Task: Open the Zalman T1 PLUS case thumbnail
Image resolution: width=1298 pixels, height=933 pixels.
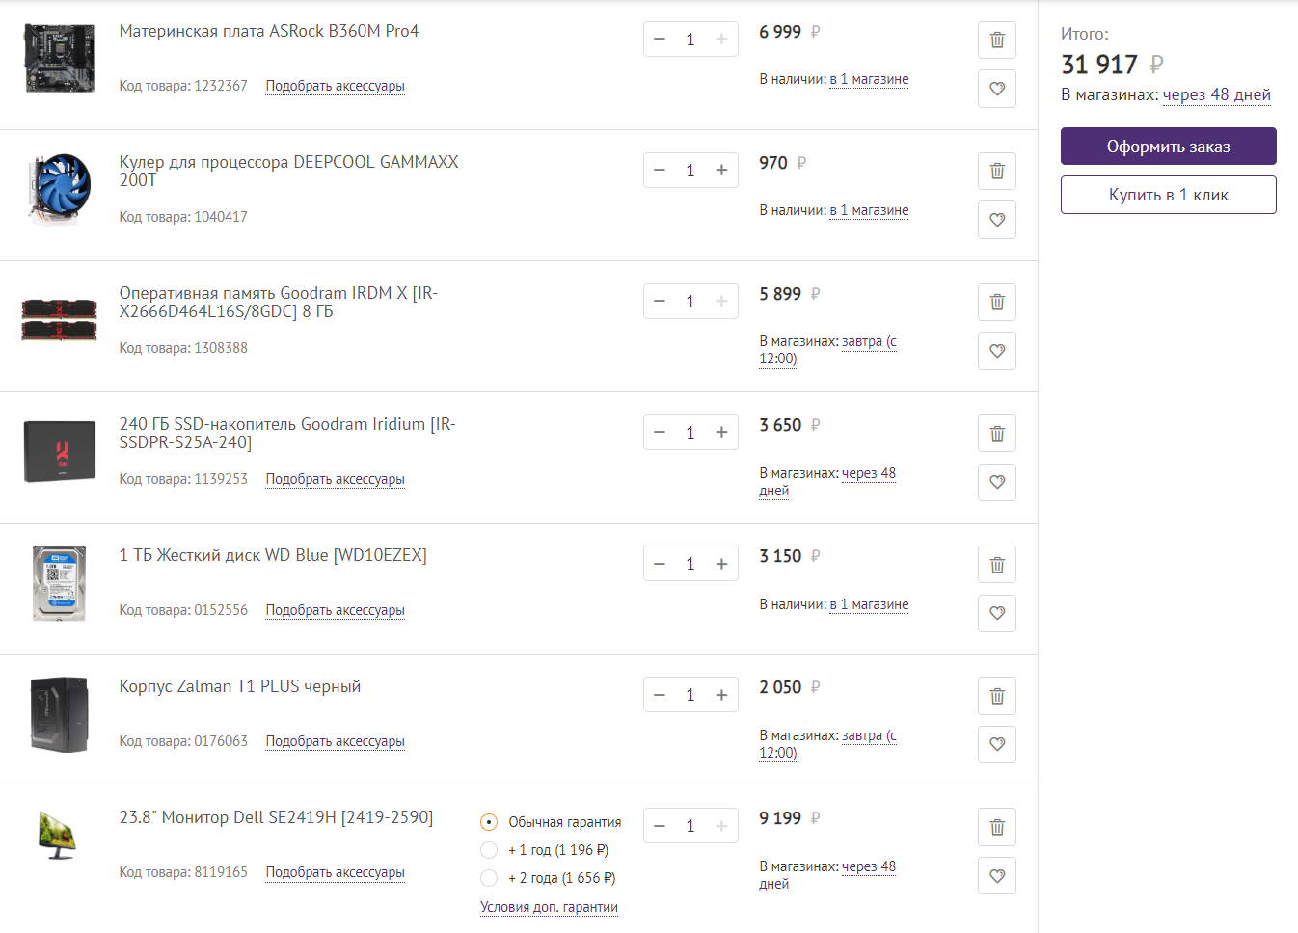Action: click(59, 714)
